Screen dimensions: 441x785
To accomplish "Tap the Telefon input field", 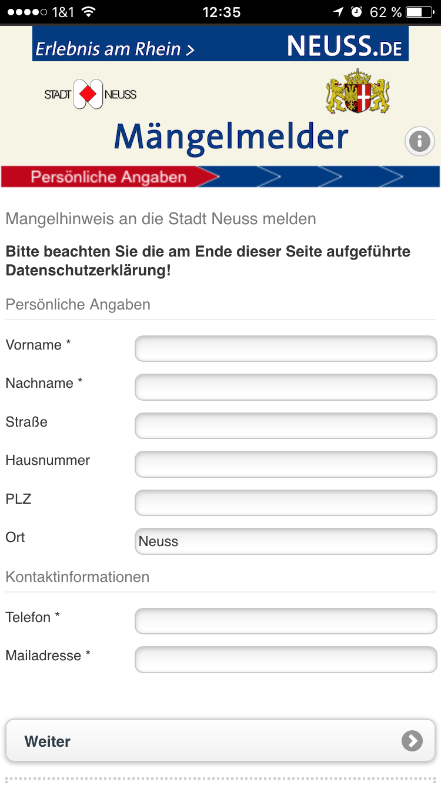I will coord(286,621).
